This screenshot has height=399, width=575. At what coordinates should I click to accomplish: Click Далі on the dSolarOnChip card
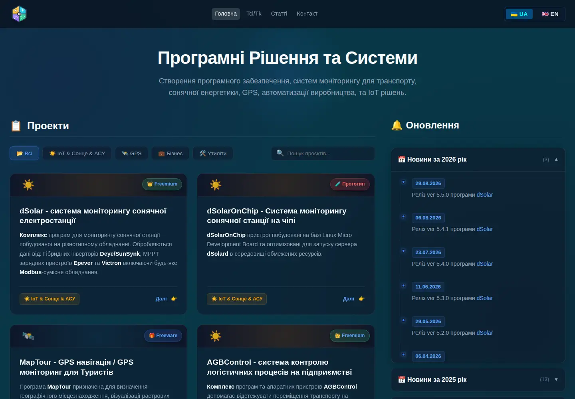pos(349,298)
